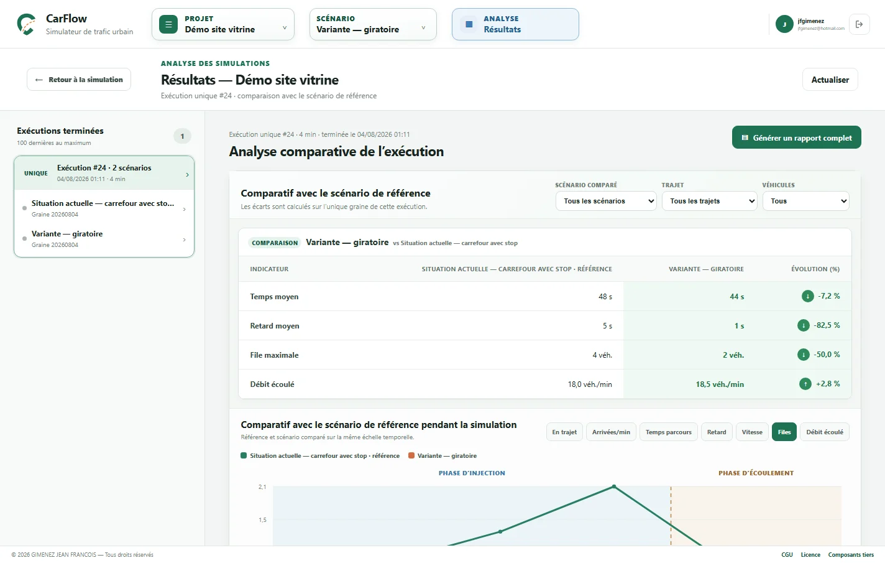This screenshot has height=563, width=885.
Task: Click the green Projet menu icon
Action: (x=168, y=24)
